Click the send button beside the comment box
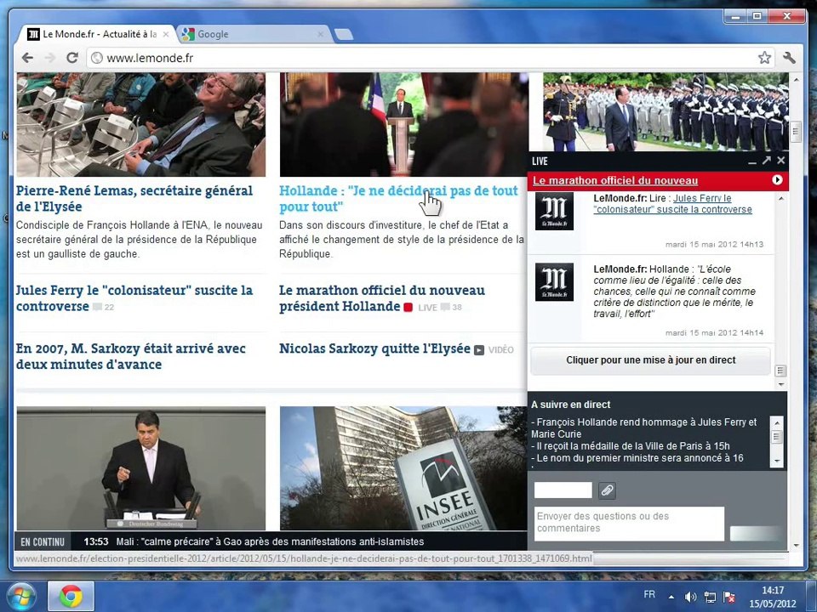This screenshot has height=612, width=817. 756,534
